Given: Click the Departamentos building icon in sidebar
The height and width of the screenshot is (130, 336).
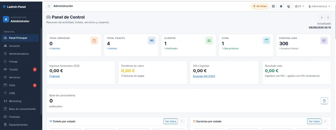Looking at the screenshot, I should [x=5, y=125].
